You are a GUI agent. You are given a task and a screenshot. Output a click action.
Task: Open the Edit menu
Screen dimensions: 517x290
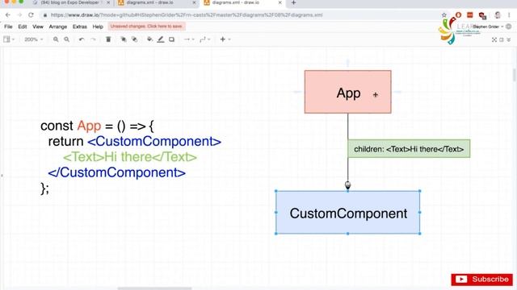point(23,27)
